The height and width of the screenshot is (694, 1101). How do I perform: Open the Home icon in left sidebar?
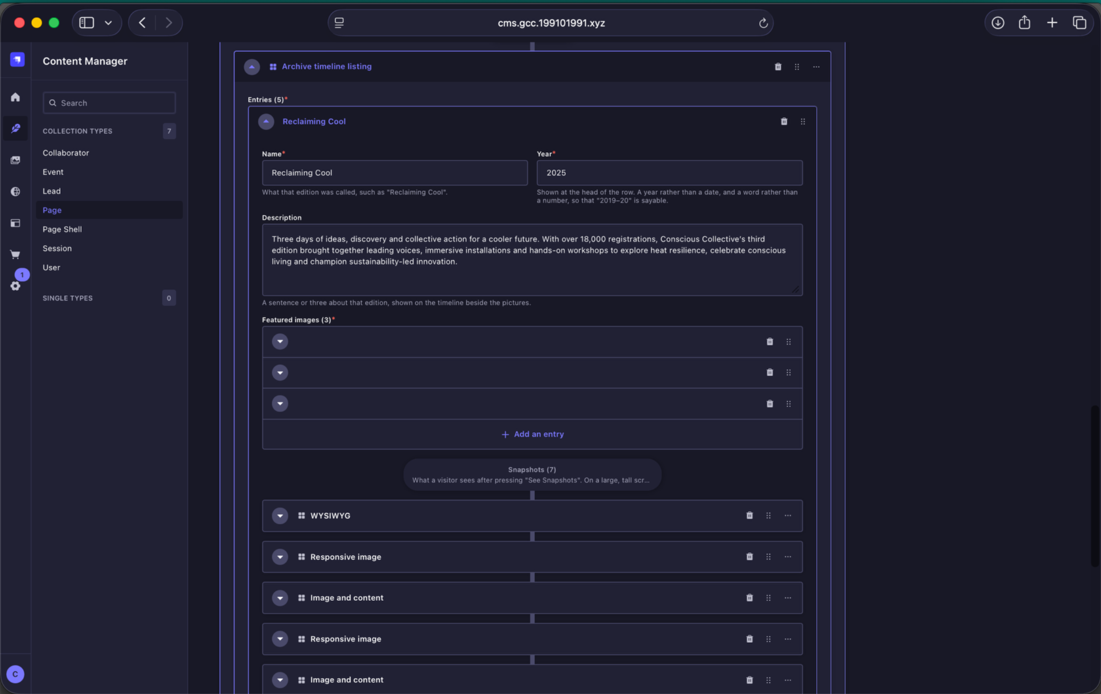(15, 97)
